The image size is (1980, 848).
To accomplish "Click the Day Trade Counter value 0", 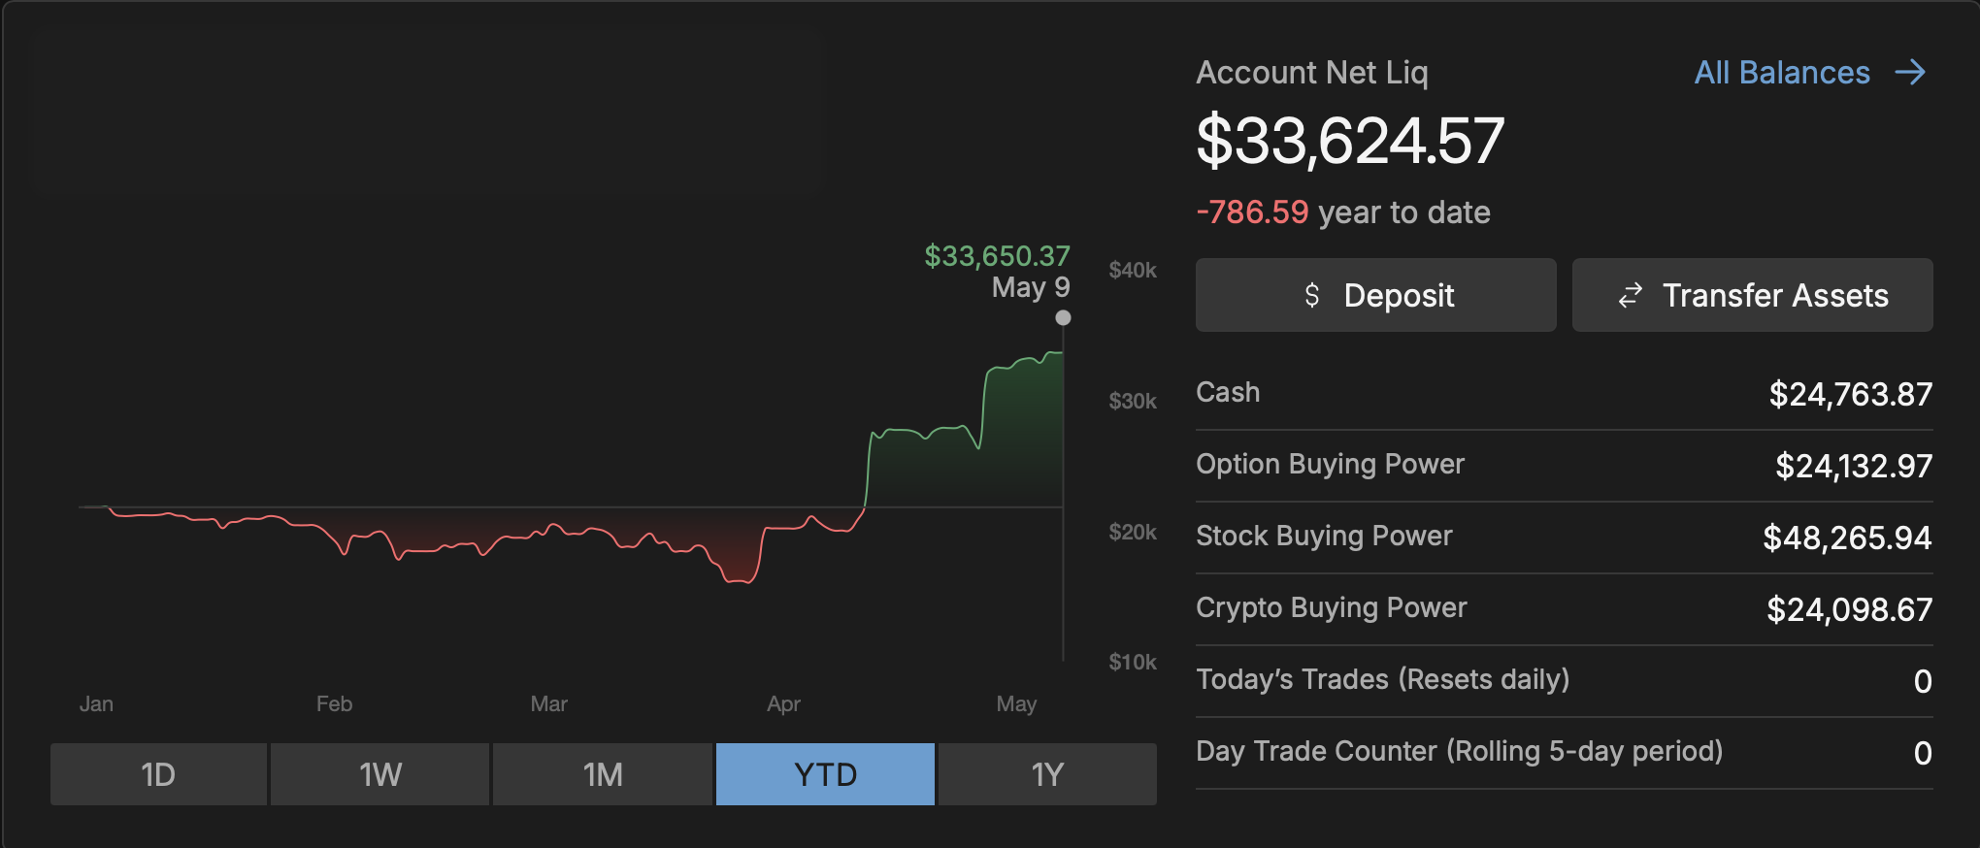I will [1923, 753].
